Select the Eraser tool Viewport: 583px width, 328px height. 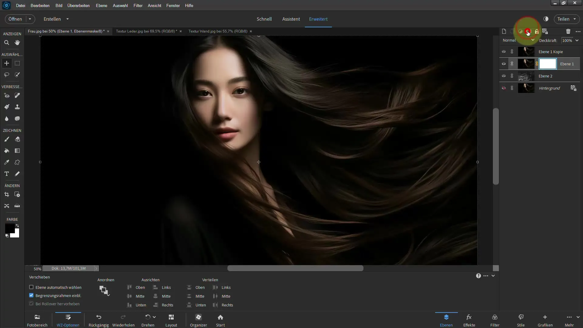(17, 139)
